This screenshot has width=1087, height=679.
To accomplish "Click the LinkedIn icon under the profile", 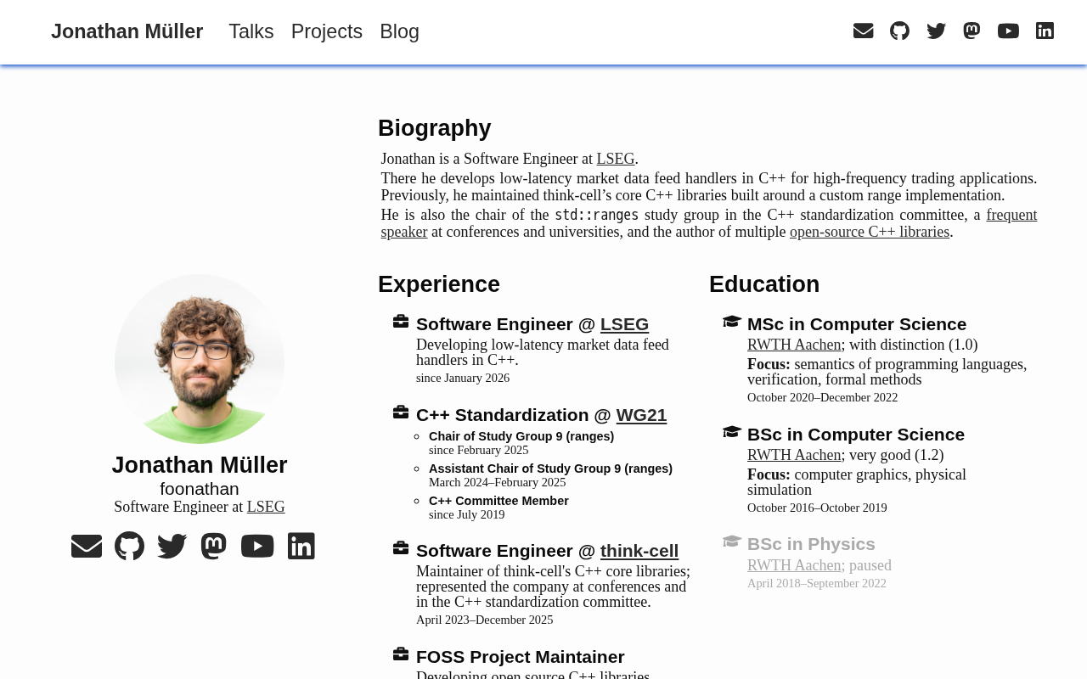I will click(x=301, y=546).
